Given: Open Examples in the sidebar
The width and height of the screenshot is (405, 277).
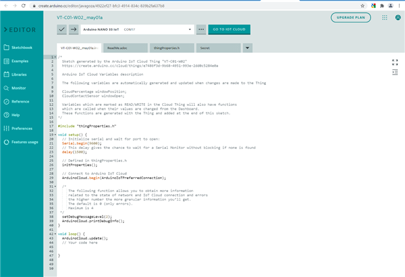Looking at the screenshot, I should (16, 61).
